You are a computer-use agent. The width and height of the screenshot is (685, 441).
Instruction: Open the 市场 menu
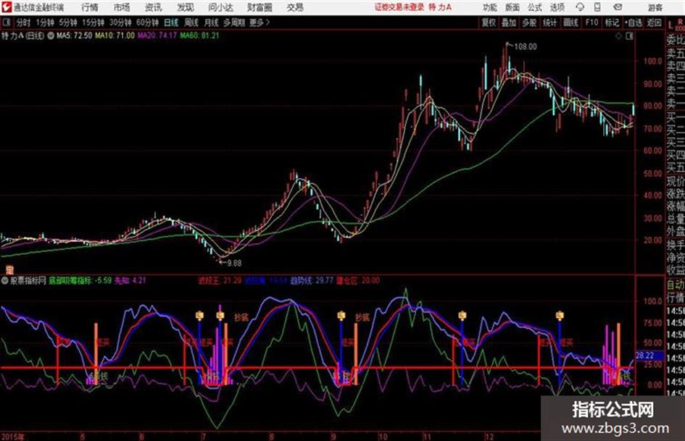tap(122, 7)
